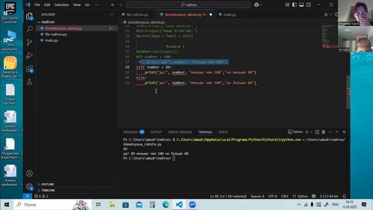Kill the terminal with trash icon
The image size is (373, 210).
(x=323, y=132)
